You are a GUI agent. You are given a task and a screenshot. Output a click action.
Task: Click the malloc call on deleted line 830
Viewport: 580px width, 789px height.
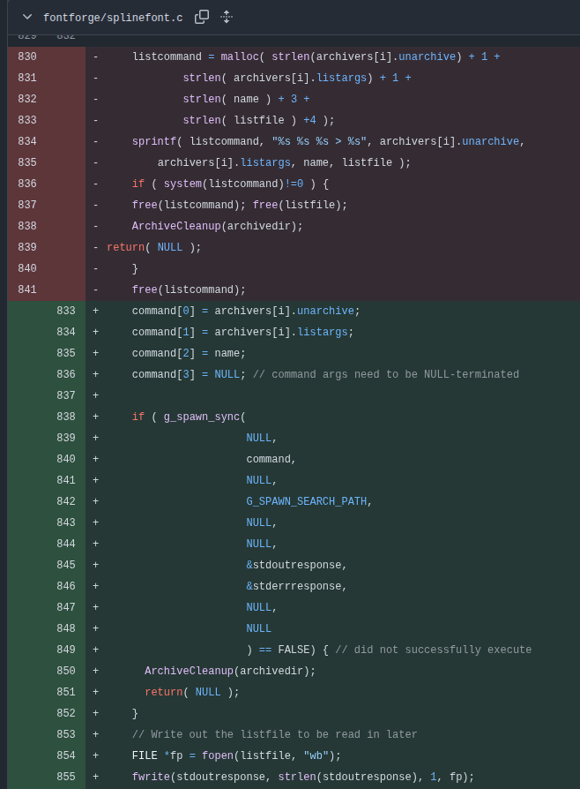pyautogui.click(x=240, y=56)
